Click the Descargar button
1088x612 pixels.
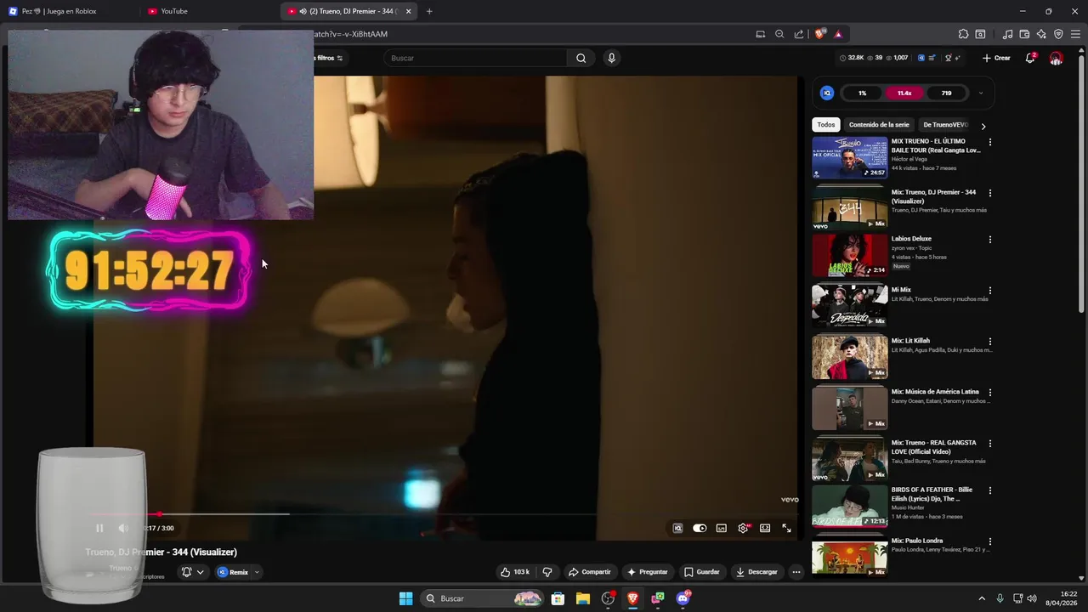pyautogui.click(x=757, y=572)
